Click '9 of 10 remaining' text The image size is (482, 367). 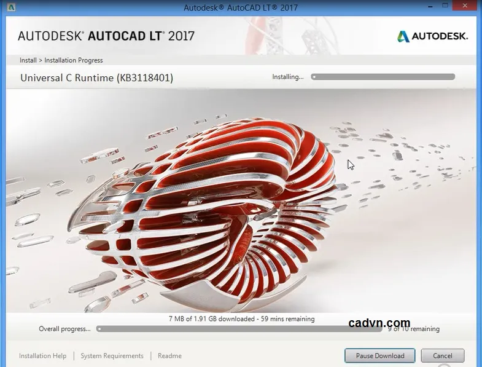click(x=414, y=329)
